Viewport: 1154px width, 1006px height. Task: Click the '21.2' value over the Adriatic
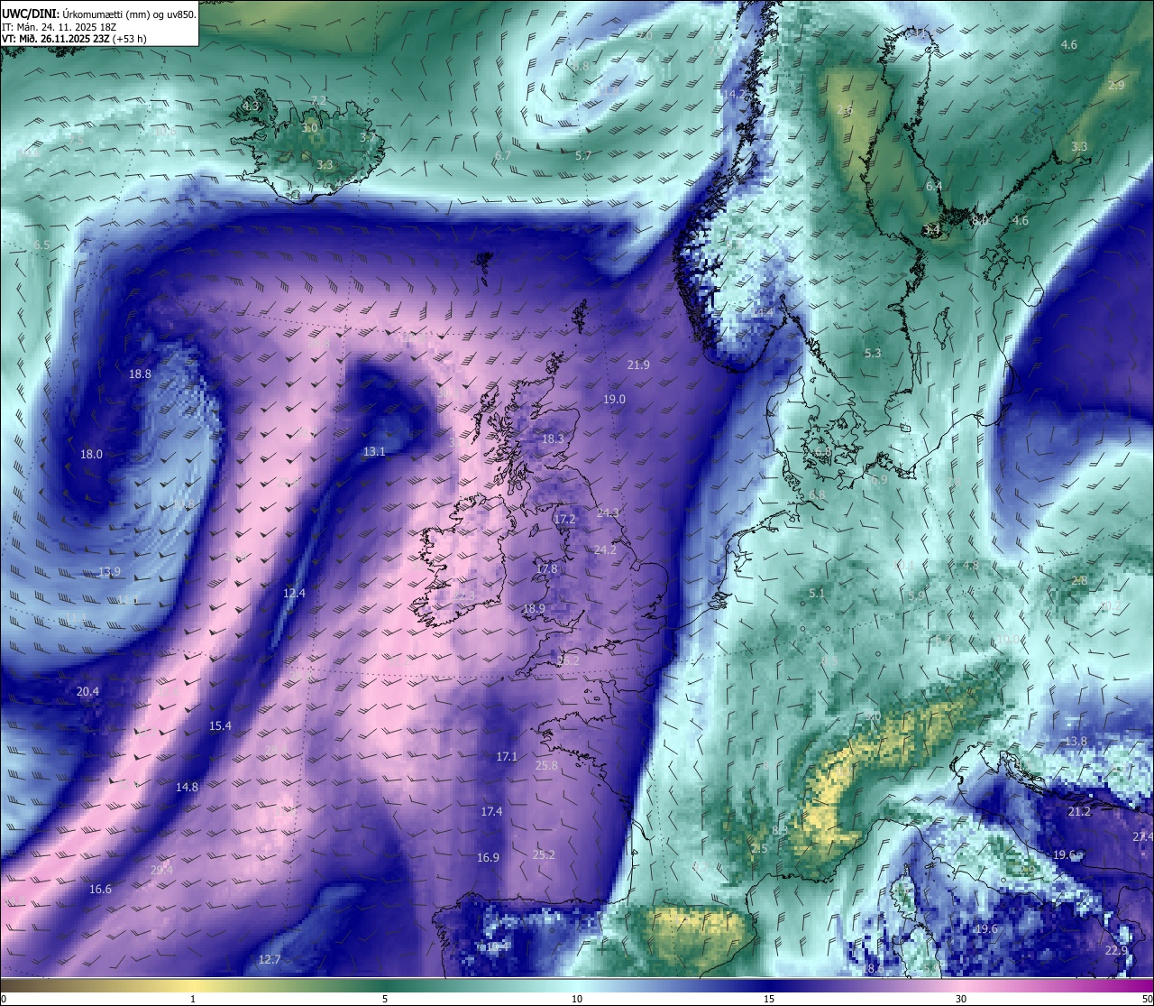click(x=1079, y=812)
